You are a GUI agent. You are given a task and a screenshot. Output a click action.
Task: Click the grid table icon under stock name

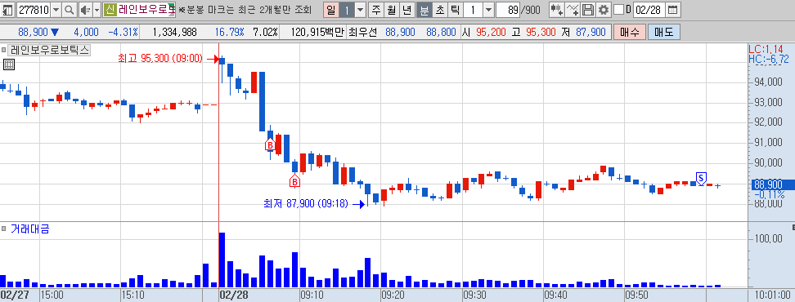[x=9, y=64]
